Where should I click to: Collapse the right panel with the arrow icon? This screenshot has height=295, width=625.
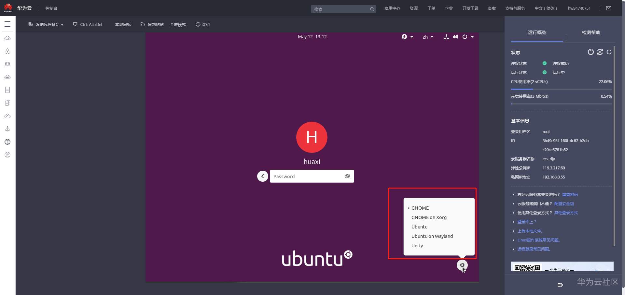[x=560, y=285]
